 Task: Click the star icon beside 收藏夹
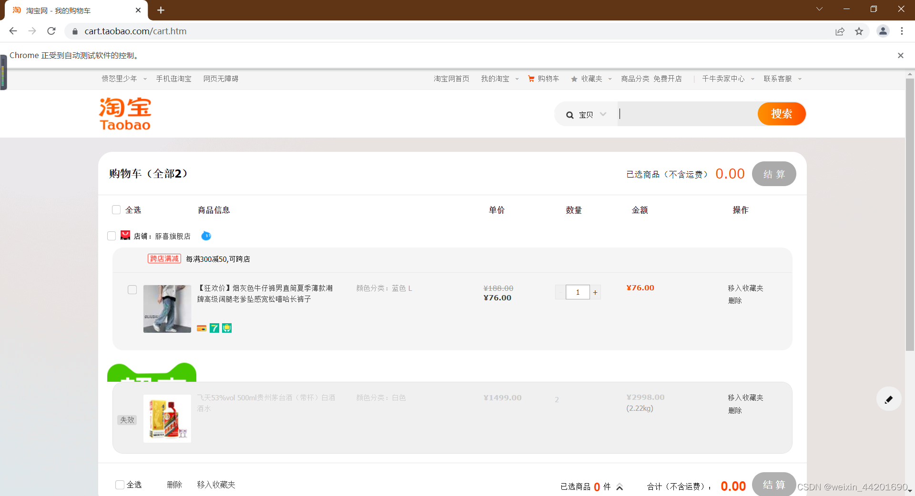coord(574,79)
